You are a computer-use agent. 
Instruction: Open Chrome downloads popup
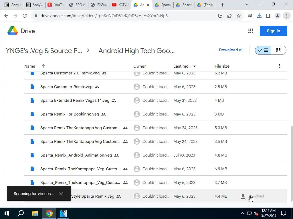pos(259,16)
